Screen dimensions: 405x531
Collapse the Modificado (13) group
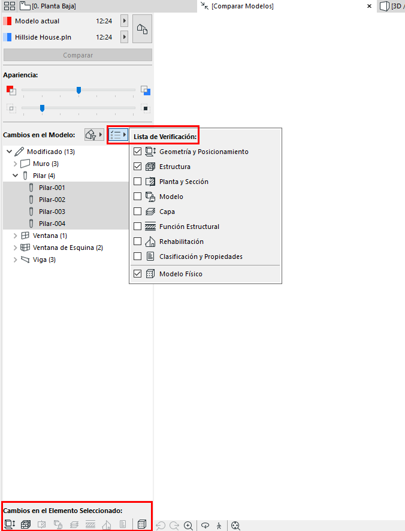pos(10,152)
